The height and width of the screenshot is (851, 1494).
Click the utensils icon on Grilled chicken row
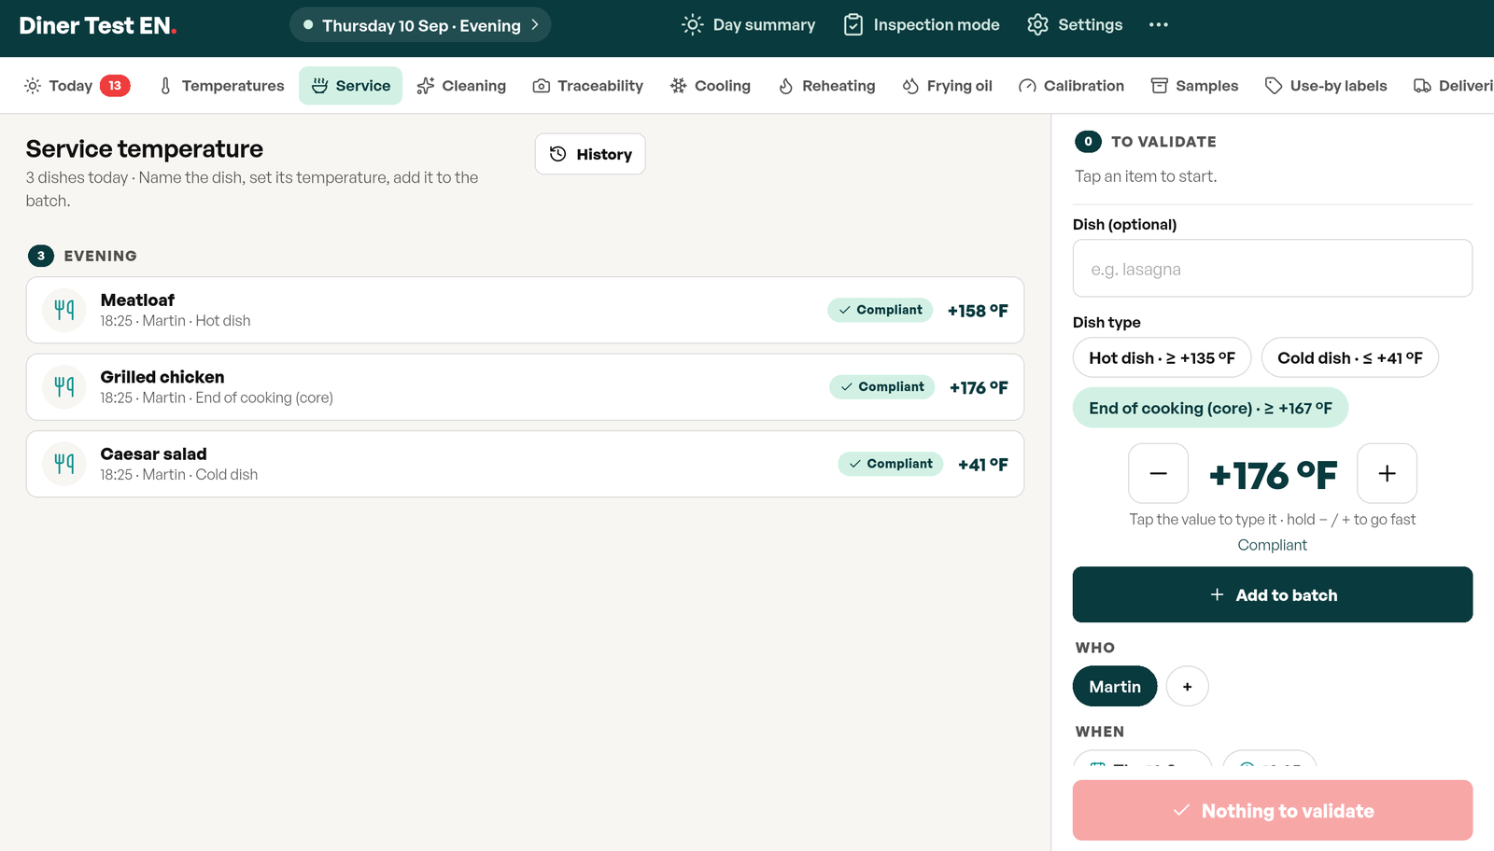64,386
